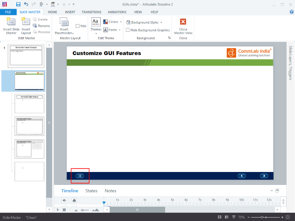295x221 pixels.
Task: Click the menu button on slide footer
Action: (x=80, y=176)
